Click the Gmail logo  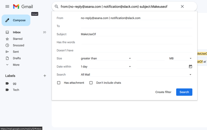tap(23, 6)
